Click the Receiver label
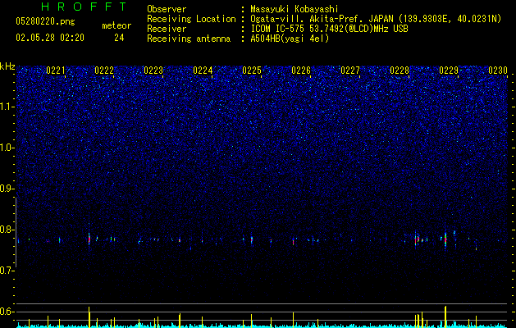This screenshot has width=516, height=328. click(x=167, y=29)
